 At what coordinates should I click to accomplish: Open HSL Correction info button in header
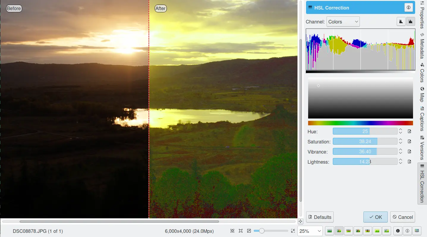click(409, 8)
